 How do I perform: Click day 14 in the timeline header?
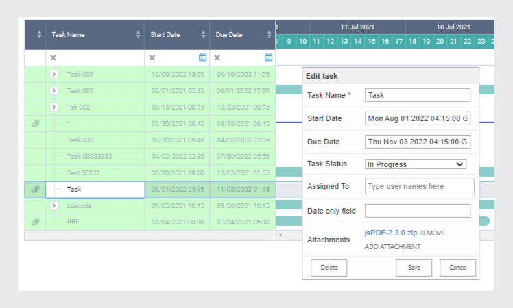tap(357, 42)
